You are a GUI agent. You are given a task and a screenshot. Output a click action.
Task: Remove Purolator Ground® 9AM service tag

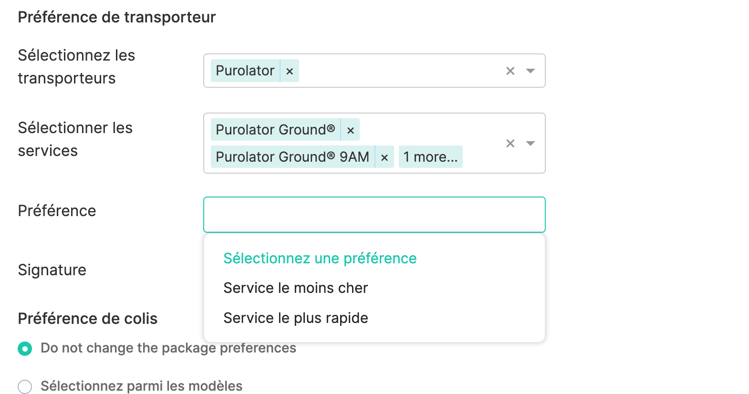coord(384,157)
